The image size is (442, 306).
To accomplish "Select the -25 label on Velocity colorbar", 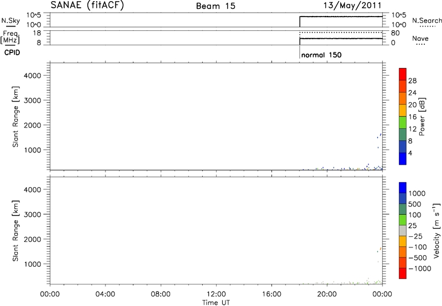I will 415,236.
